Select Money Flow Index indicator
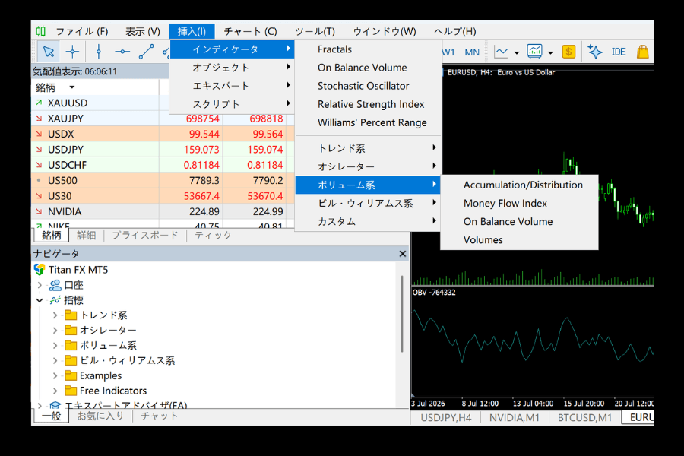The width and height of the screenshot is (684, 456). [x=519, y=204]
